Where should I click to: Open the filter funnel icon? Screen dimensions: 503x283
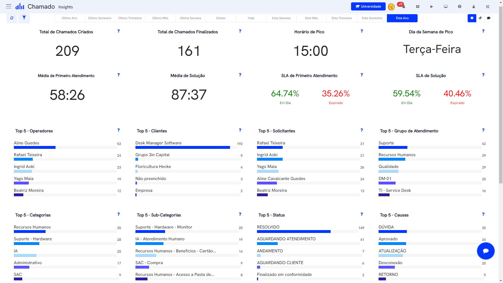24,18
